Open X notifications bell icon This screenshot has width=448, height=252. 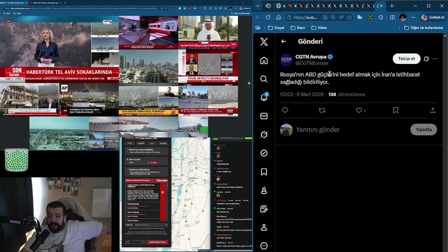pos(264,98)
